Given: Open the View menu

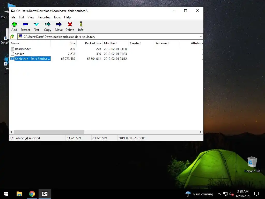Looking at the screenshot, I should click(31, 17).
